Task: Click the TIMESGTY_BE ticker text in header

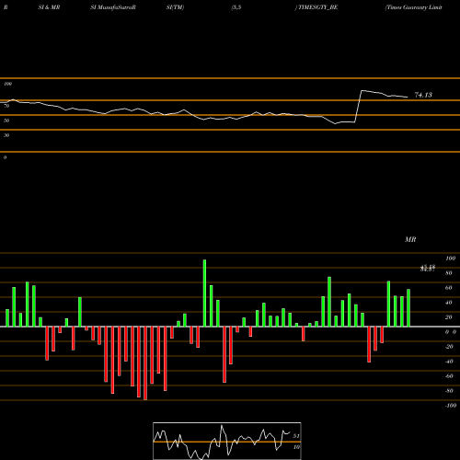Action: tap(317, 7)
